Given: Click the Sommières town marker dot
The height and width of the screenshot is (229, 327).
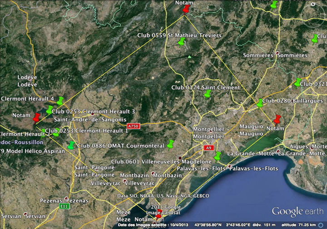Looking at the screenshot, I should pos(277,55).
